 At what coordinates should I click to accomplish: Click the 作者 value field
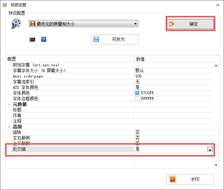(x=173, y=115)
